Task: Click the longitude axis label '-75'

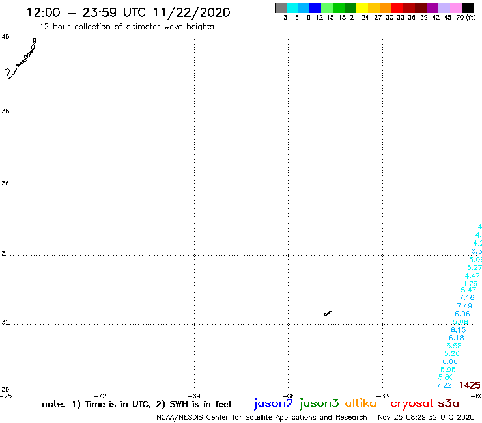Action: point(6,396)
